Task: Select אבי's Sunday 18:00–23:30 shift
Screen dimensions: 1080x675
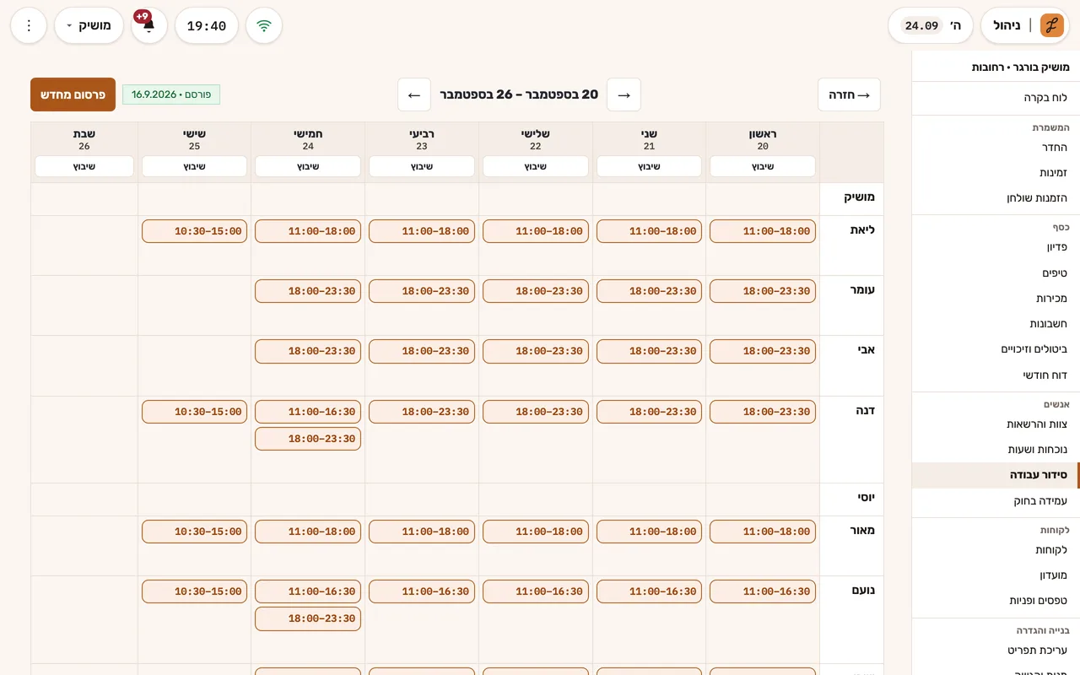Action: (x=763, y=351)
